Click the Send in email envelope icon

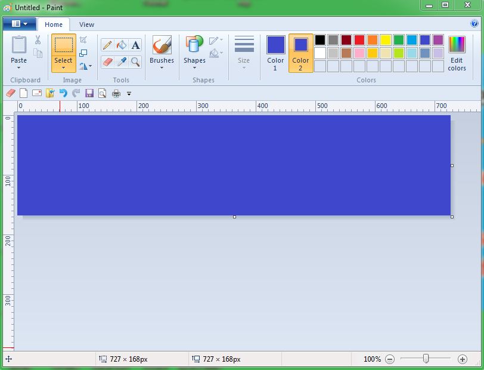pyautogui.click(x=37, y=92)
